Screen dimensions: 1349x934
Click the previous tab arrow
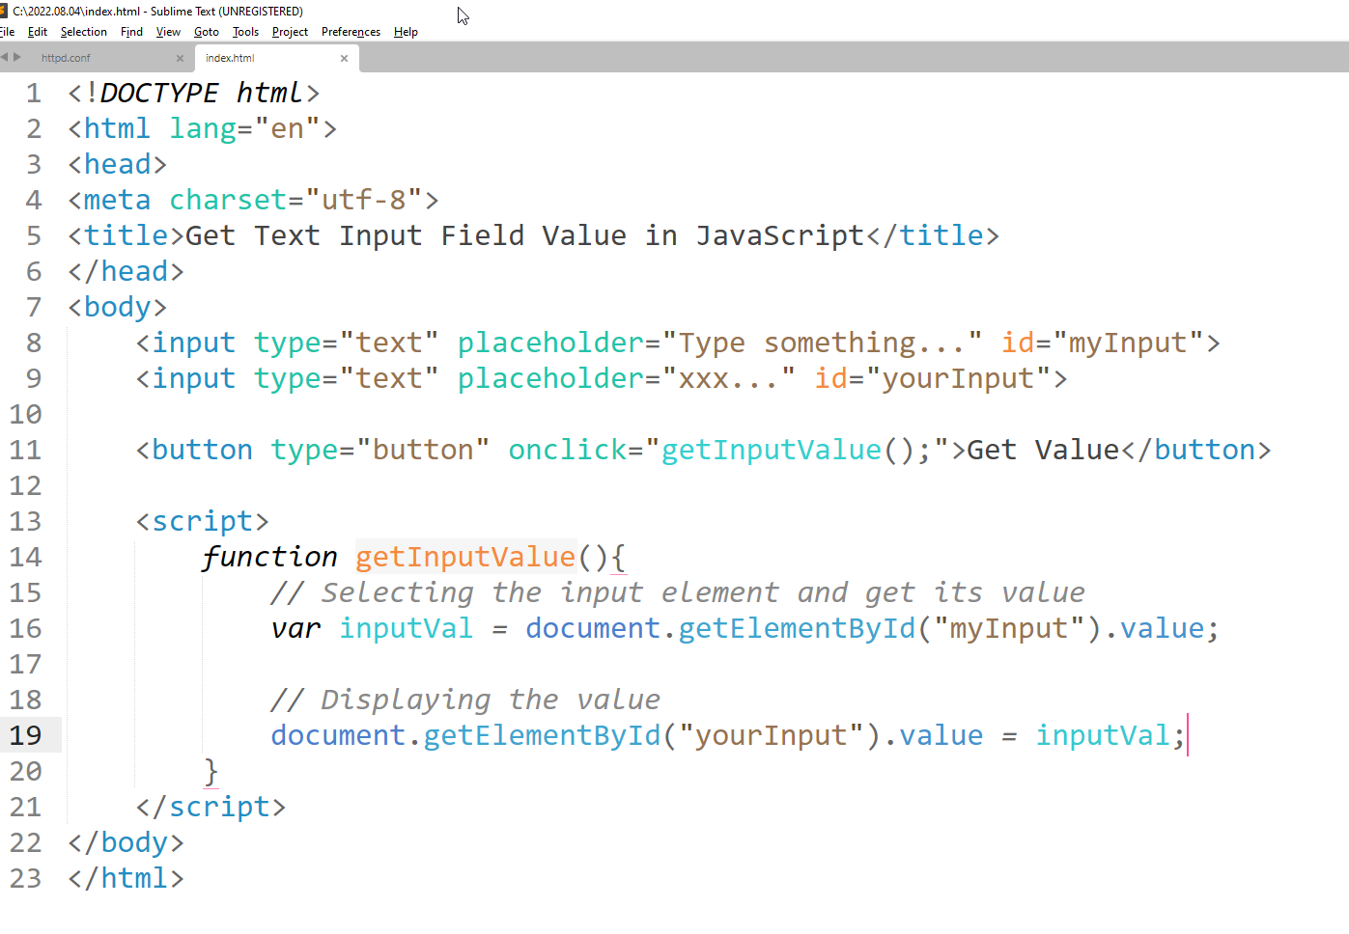[x=5, y=57]
